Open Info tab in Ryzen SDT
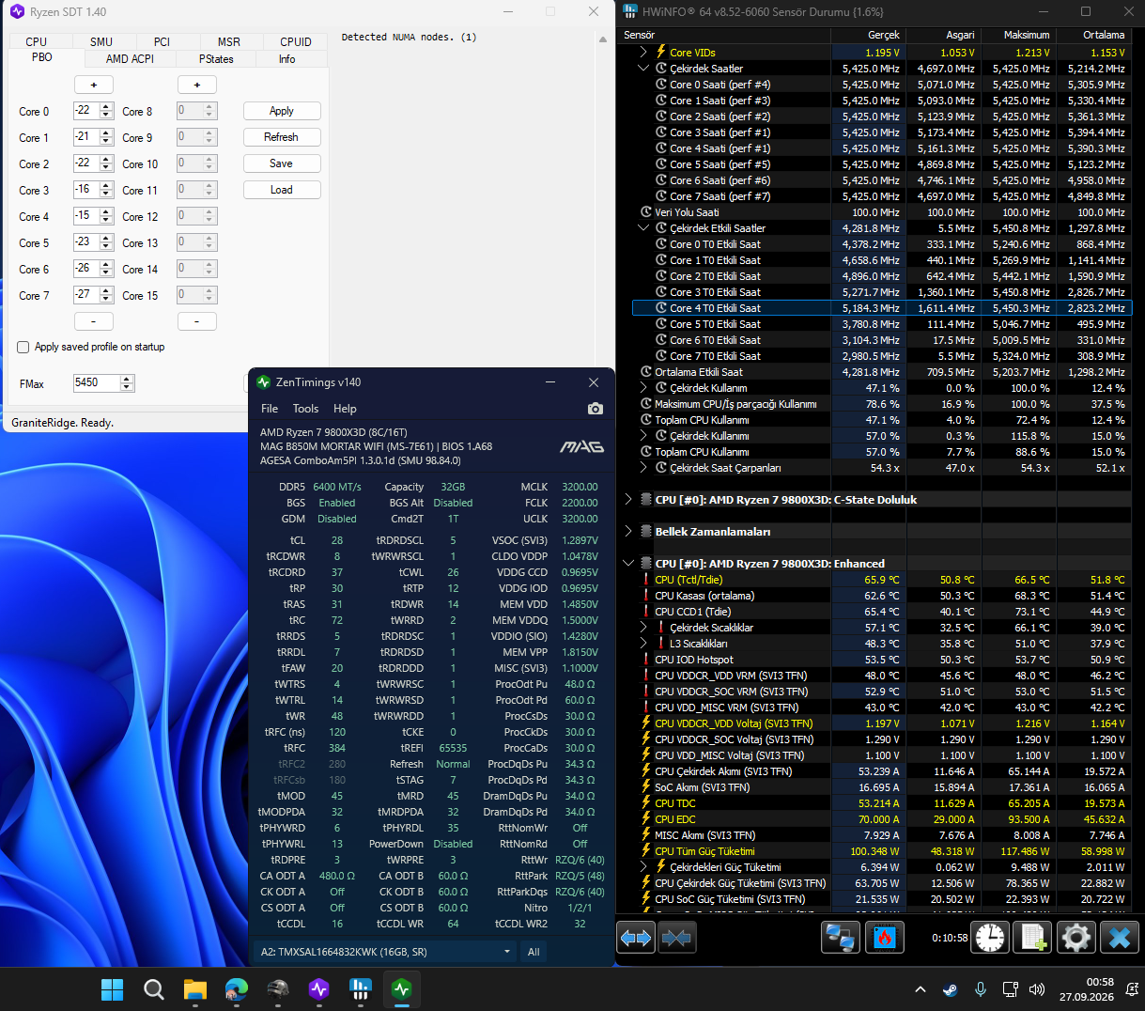The width and height of the screenshot is (1145, 1011). 287,58
